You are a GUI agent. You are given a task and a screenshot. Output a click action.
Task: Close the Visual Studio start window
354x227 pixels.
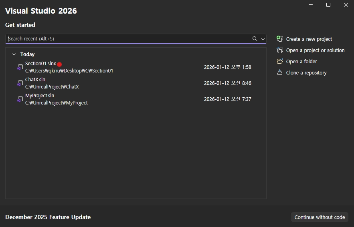click(x=346, y=5)
